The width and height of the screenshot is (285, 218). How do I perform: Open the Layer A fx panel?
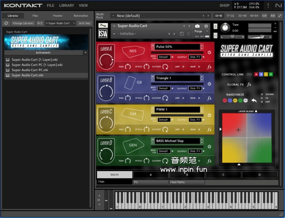tap(209, 67)
